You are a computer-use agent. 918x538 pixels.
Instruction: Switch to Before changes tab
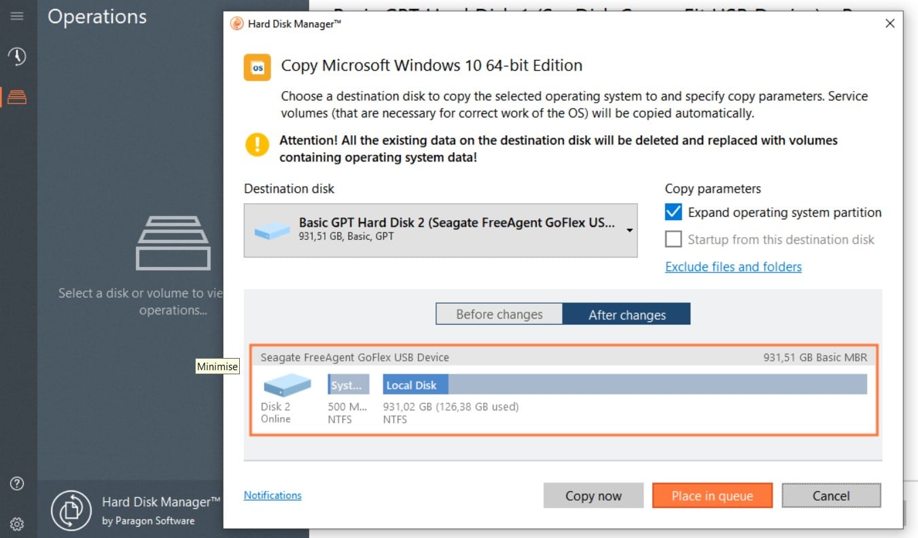tap(499, 315)
